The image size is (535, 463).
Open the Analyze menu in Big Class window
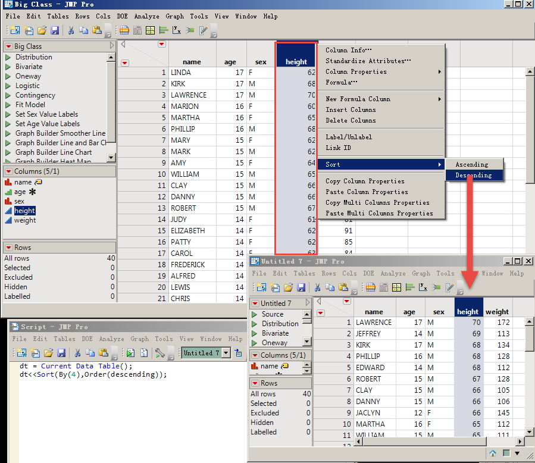point(146,16)
